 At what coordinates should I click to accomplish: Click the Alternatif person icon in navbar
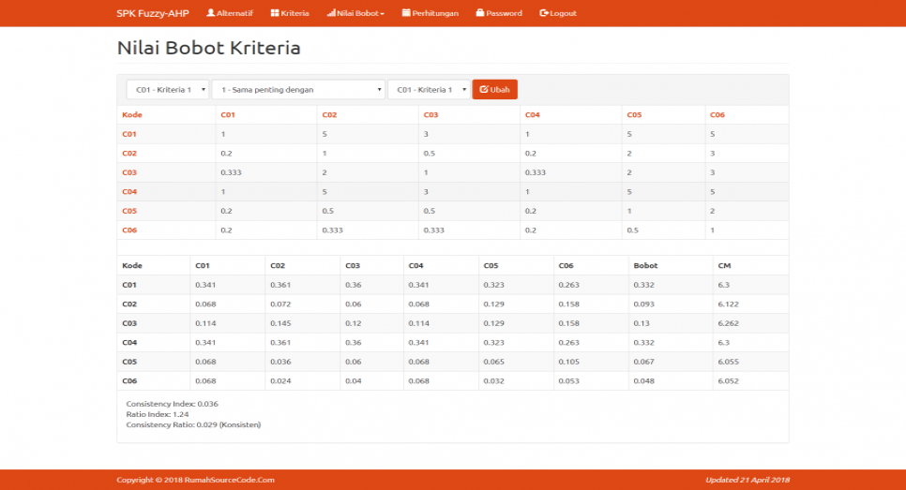tap(210, 13)
